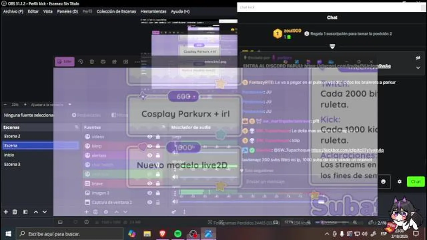Open scene filters icon in Escenas toolbar
Viewport: 427px width, 240px height.
(25, 212)
